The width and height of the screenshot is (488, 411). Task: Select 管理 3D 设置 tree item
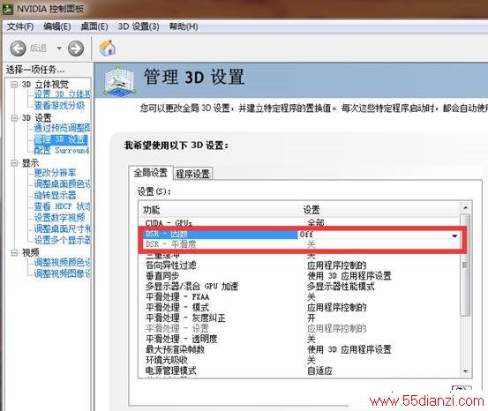click(x=61, y=139)
